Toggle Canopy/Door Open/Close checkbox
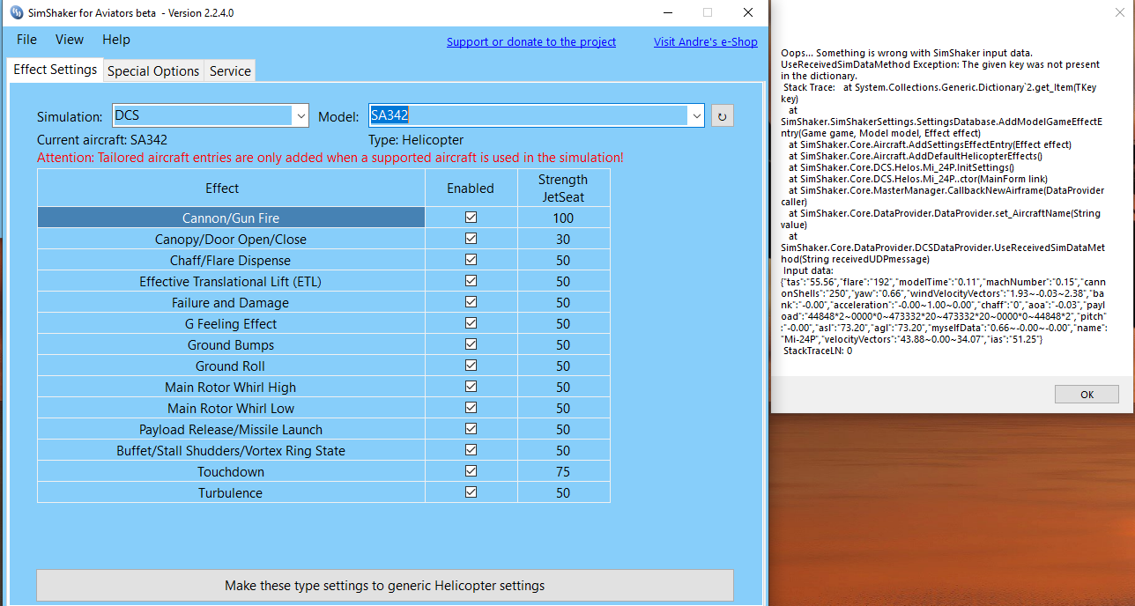The image size is (1135, 606). tap(471, 239)
